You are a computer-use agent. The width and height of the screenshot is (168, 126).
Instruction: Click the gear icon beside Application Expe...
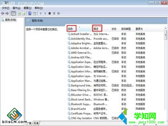click(x=69, y=62)
